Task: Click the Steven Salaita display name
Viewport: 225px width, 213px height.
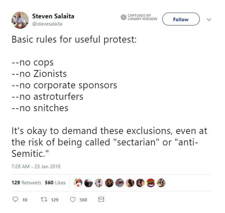Action: [53, 16]
